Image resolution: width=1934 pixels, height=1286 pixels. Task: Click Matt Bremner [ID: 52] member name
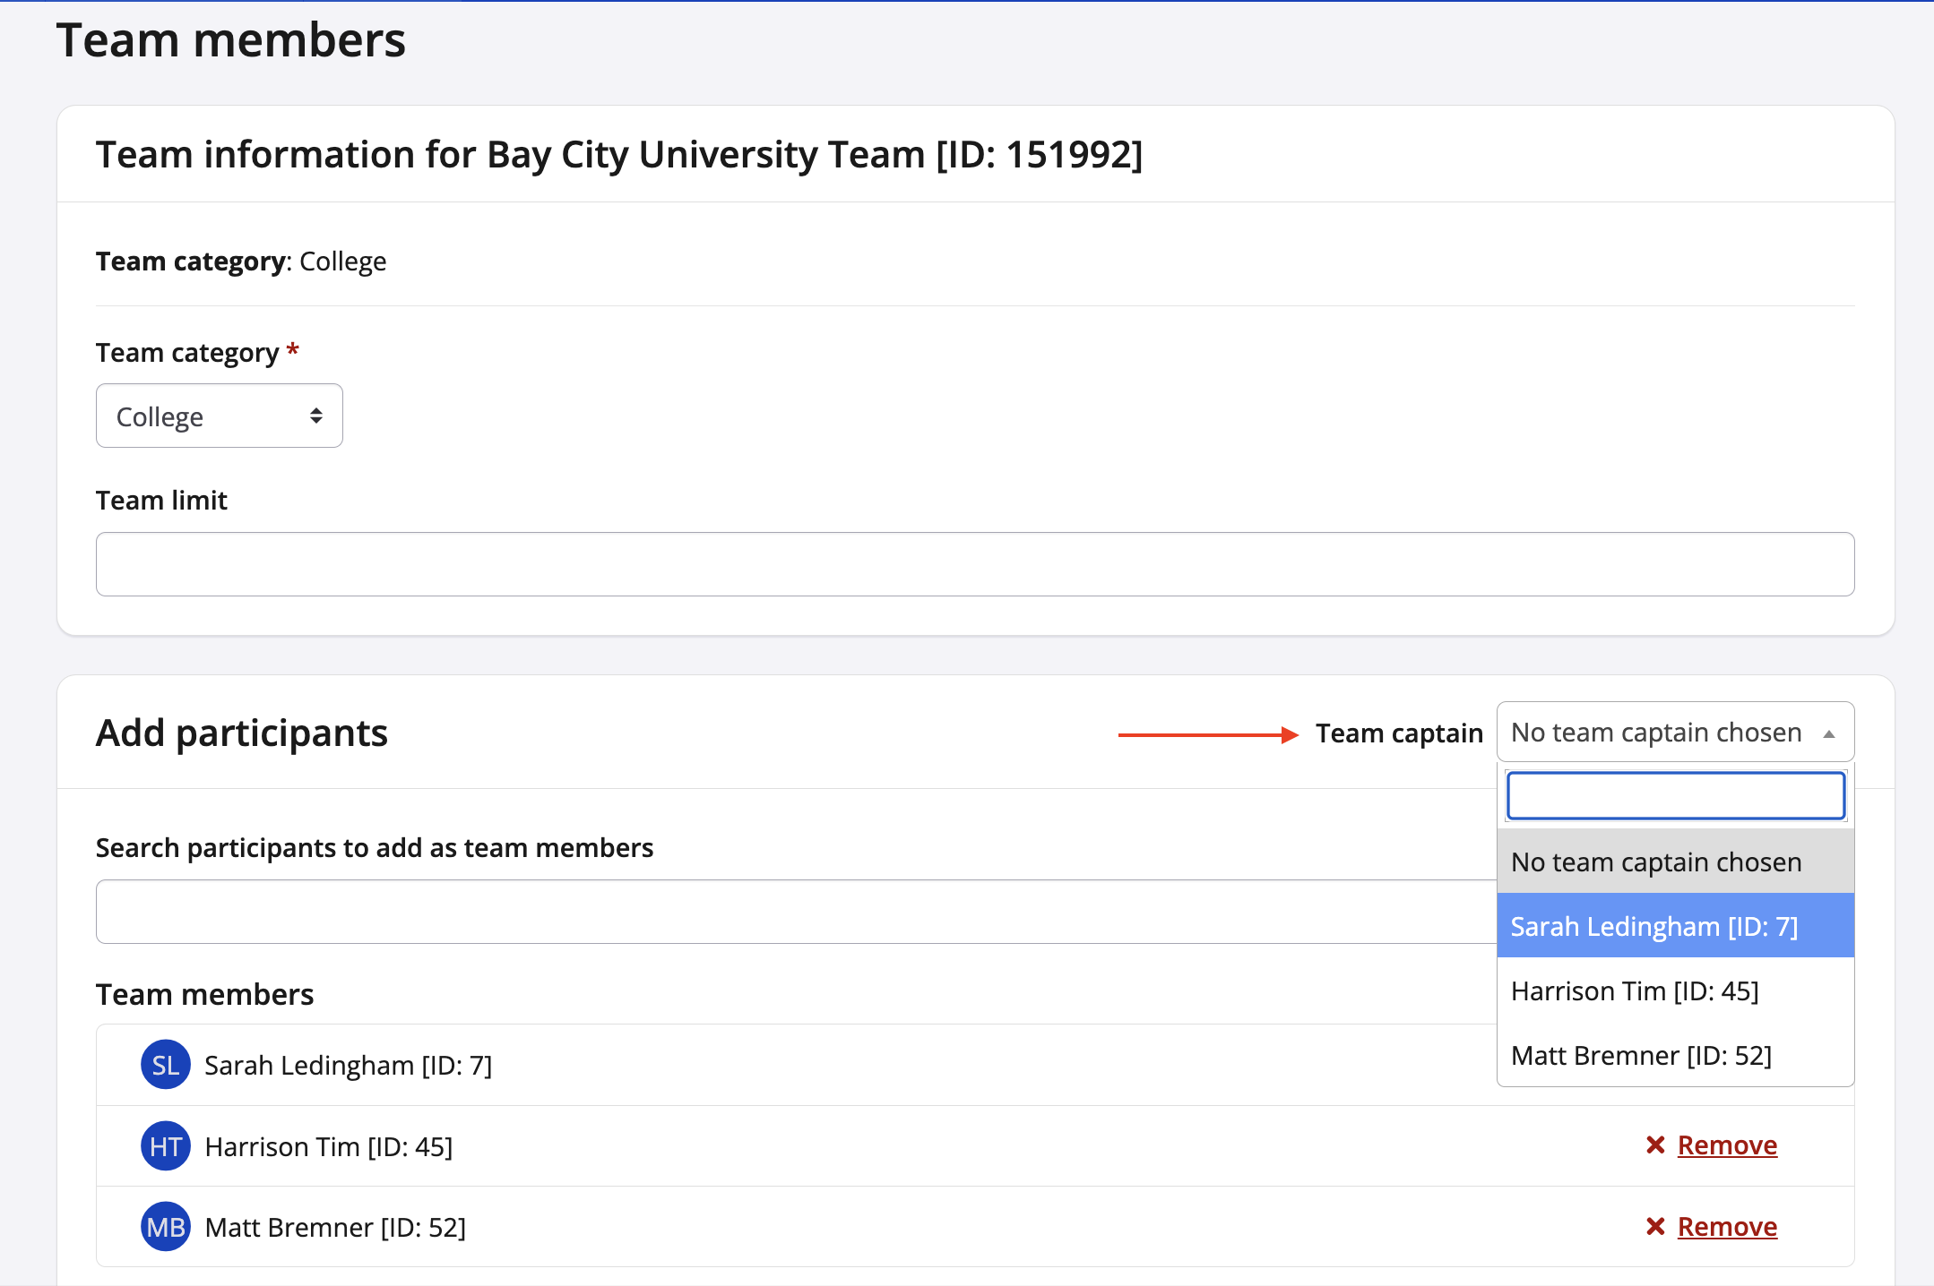click(335, 1228)
